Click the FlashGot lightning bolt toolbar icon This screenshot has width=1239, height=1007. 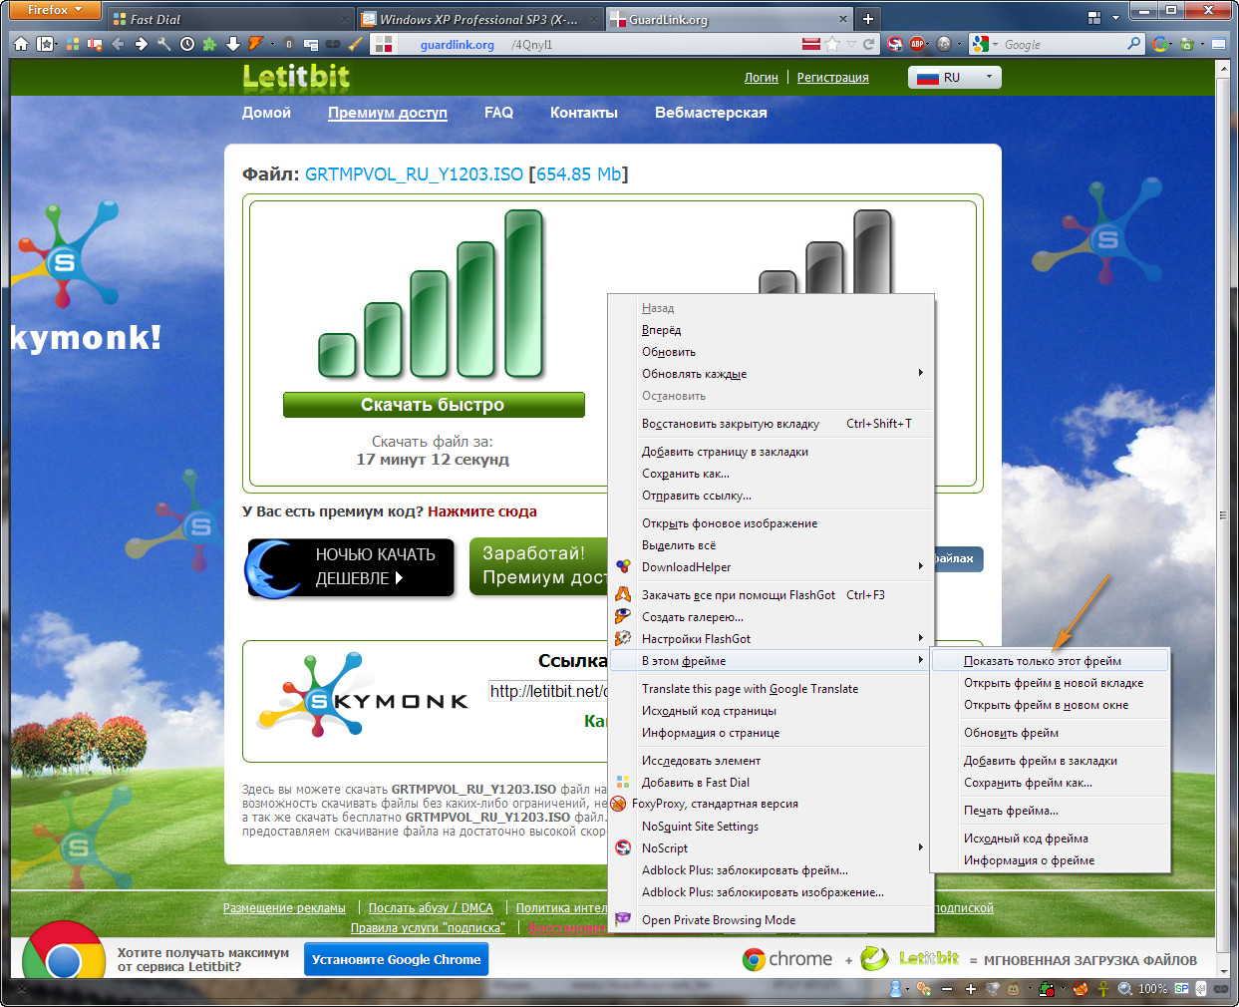(256, 44)
